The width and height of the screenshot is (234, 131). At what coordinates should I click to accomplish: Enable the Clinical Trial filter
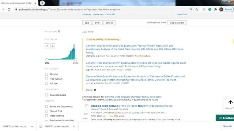tap(46, 111)
